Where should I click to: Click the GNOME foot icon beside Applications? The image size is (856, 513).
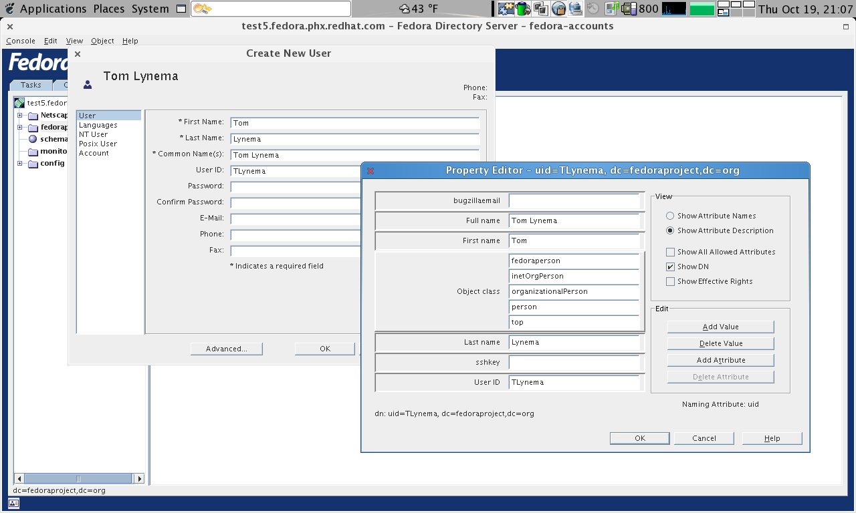8,9
